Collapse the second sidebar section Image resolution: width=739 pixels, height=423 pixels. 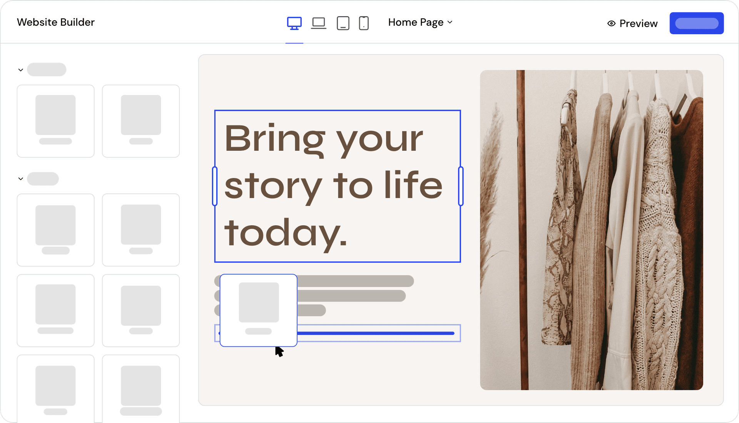[x=21, y=179]
